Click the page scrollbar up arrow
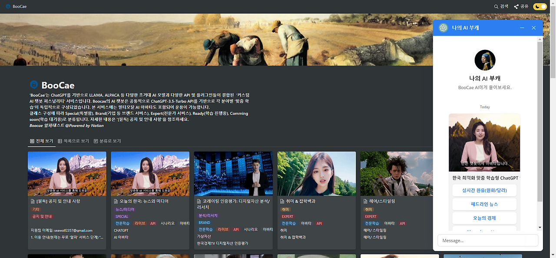The image size is (556, 258). tap(553, 3)
